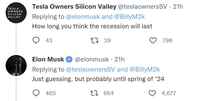Open 21h timestamp on Tesla Owners tweet
The height and width of the screenshot is (101, 207).
point(178,6)
